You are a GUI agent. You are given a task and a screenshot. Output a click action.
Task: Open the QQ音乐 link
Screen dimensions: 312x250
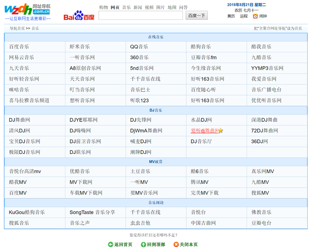139,47
